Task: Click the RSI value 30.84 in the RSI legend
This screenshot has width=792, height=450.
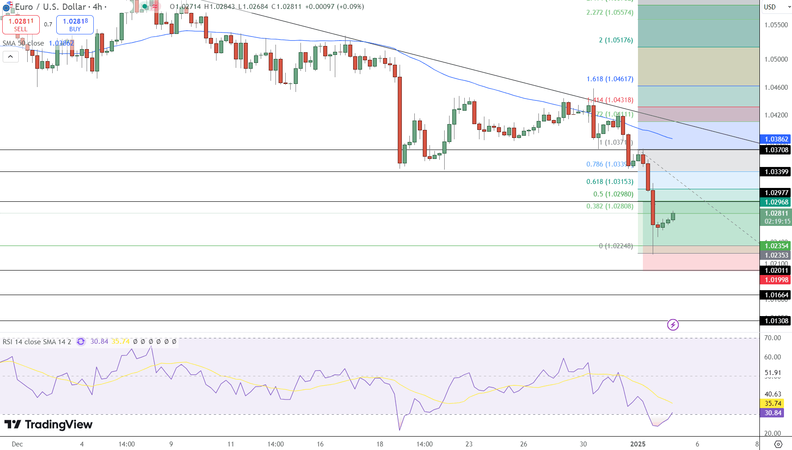Action: point(99,342)
